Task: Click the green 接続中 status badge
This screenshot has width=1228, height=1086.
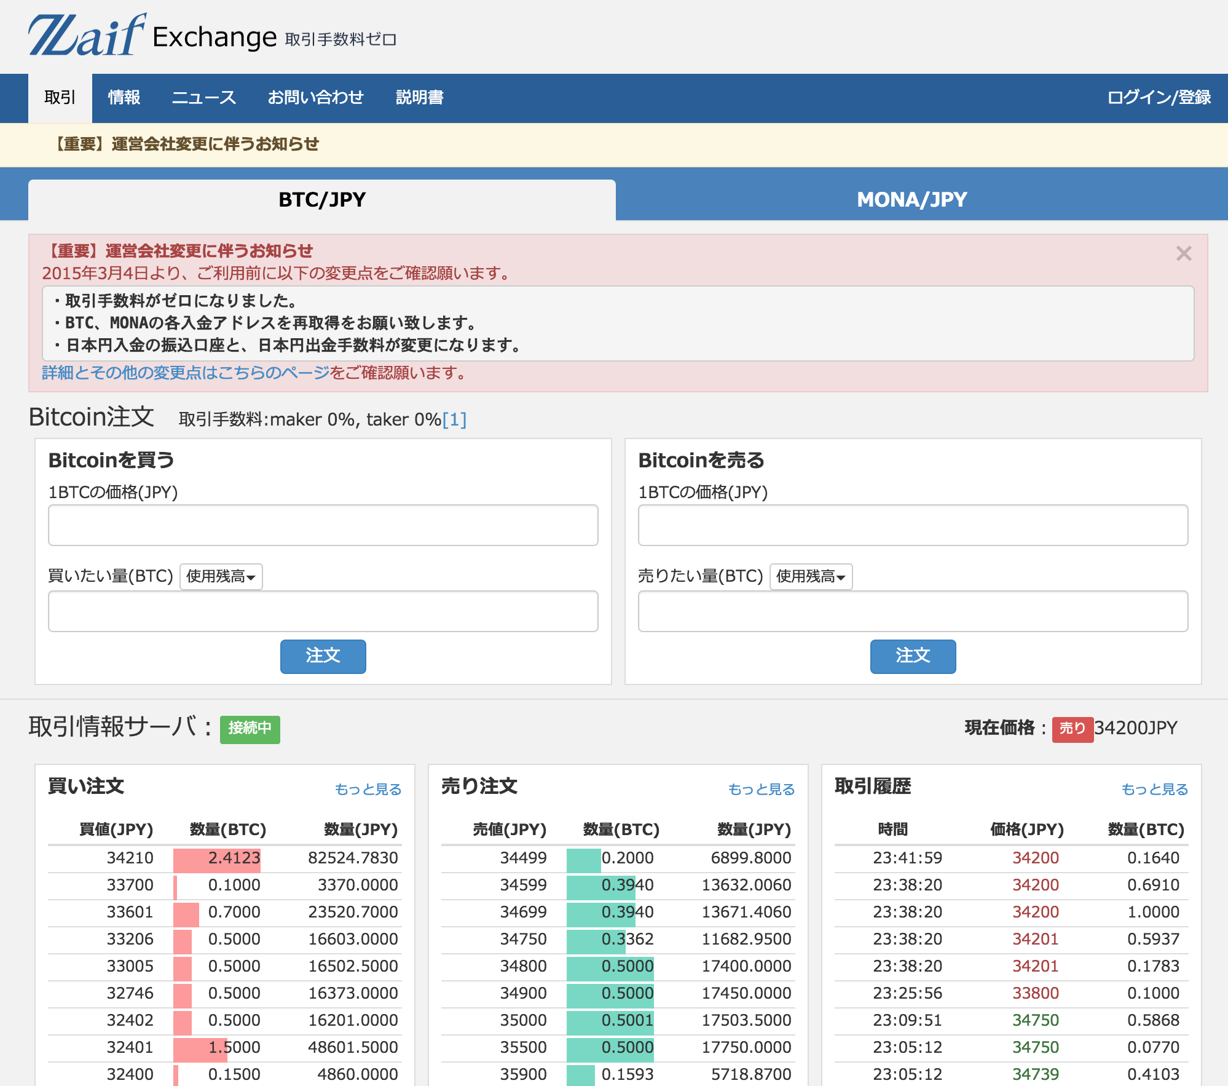Action: pyautogui.click(x=250, y=729)
